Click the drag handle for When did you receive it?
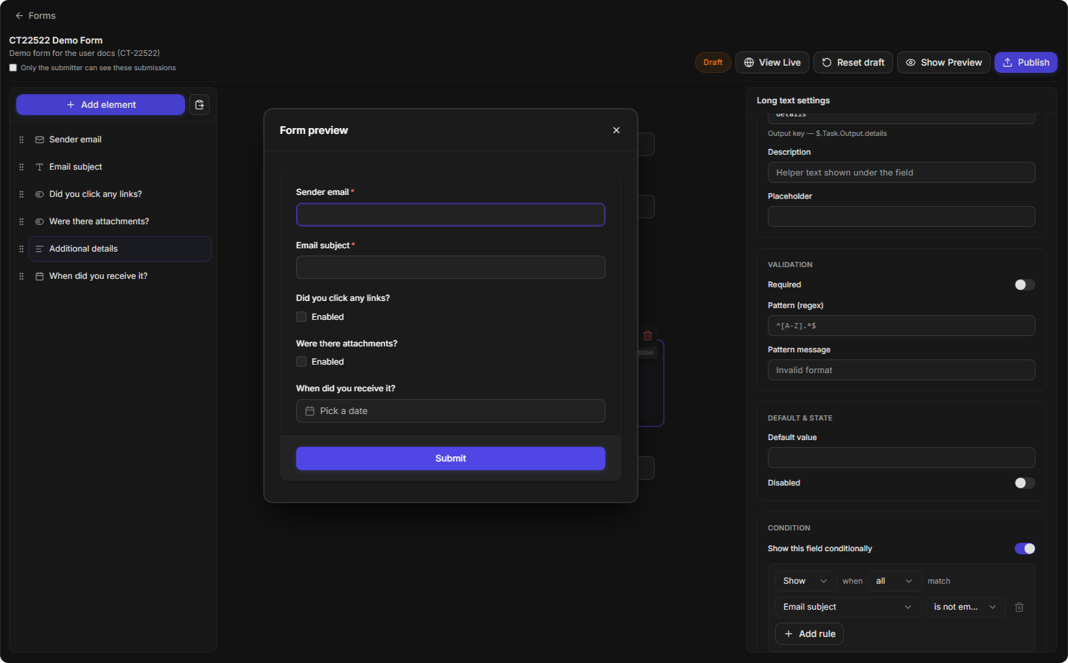The height and width of the screenshot is (663, 1068). (21, 276)
